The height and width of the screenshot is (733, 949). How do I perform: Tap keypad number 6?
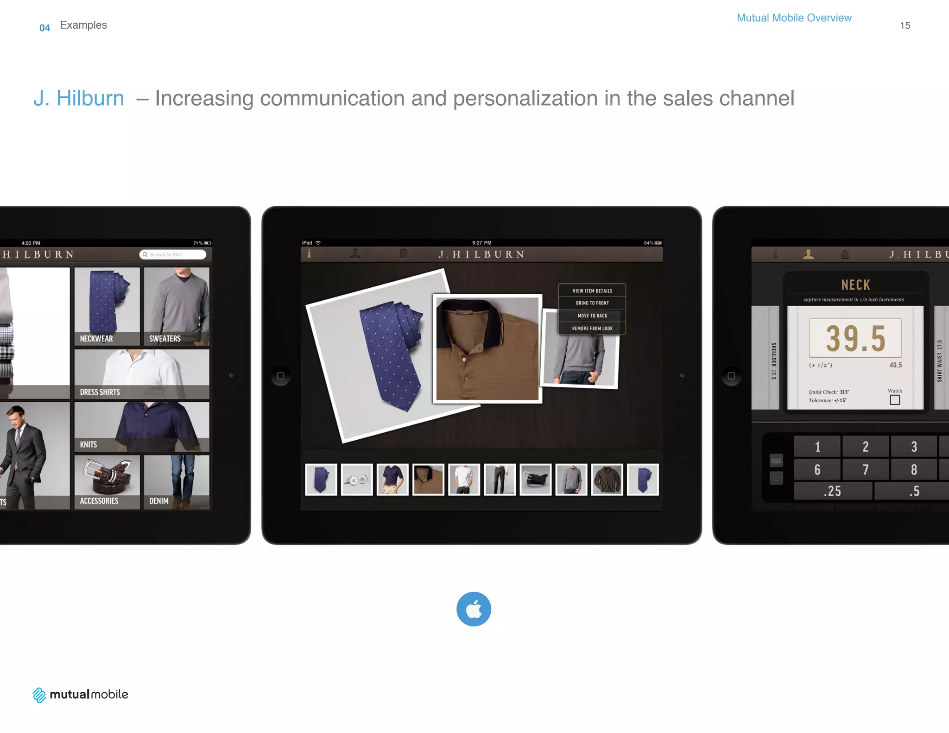coord(817,469)
